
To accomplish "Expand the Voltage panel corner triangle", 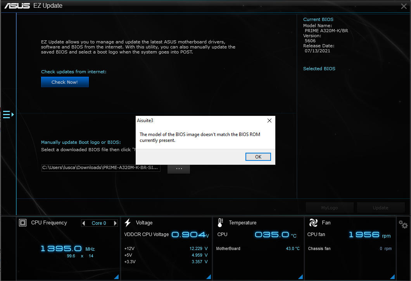I will point(209,277).
